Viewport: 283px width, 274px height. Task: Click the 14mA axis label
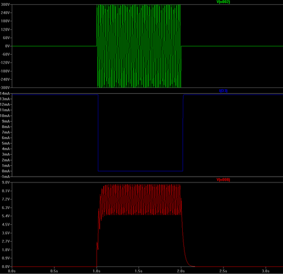point(5,93)
